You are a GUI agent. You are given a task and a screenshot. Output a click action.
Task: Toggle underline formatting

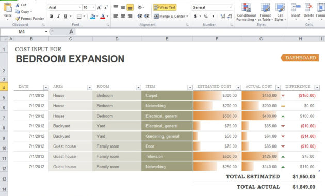click(x=66, y=16)
